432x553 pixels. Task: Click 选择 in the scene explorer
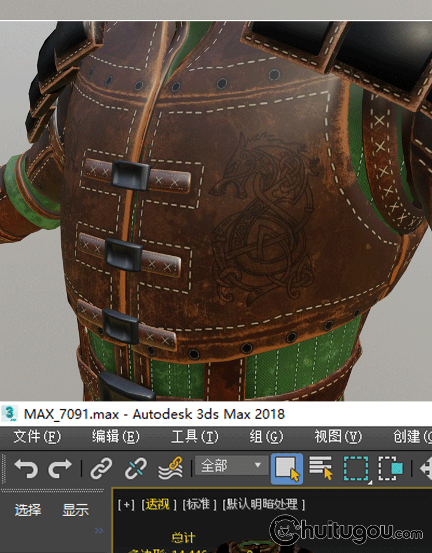(28, 510)
